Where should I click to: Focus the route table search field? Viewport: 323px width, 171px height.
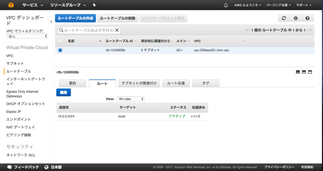89,30
